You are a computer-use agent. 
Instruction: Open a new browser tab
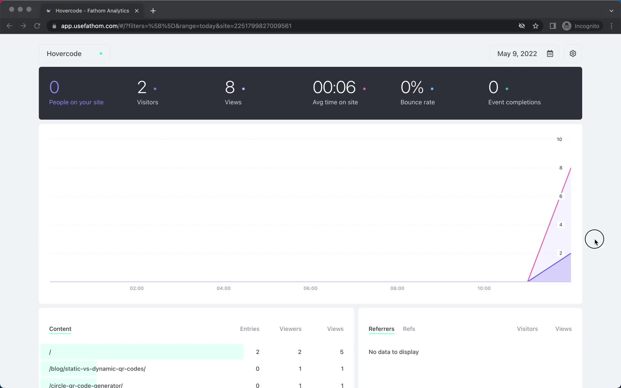153,11
